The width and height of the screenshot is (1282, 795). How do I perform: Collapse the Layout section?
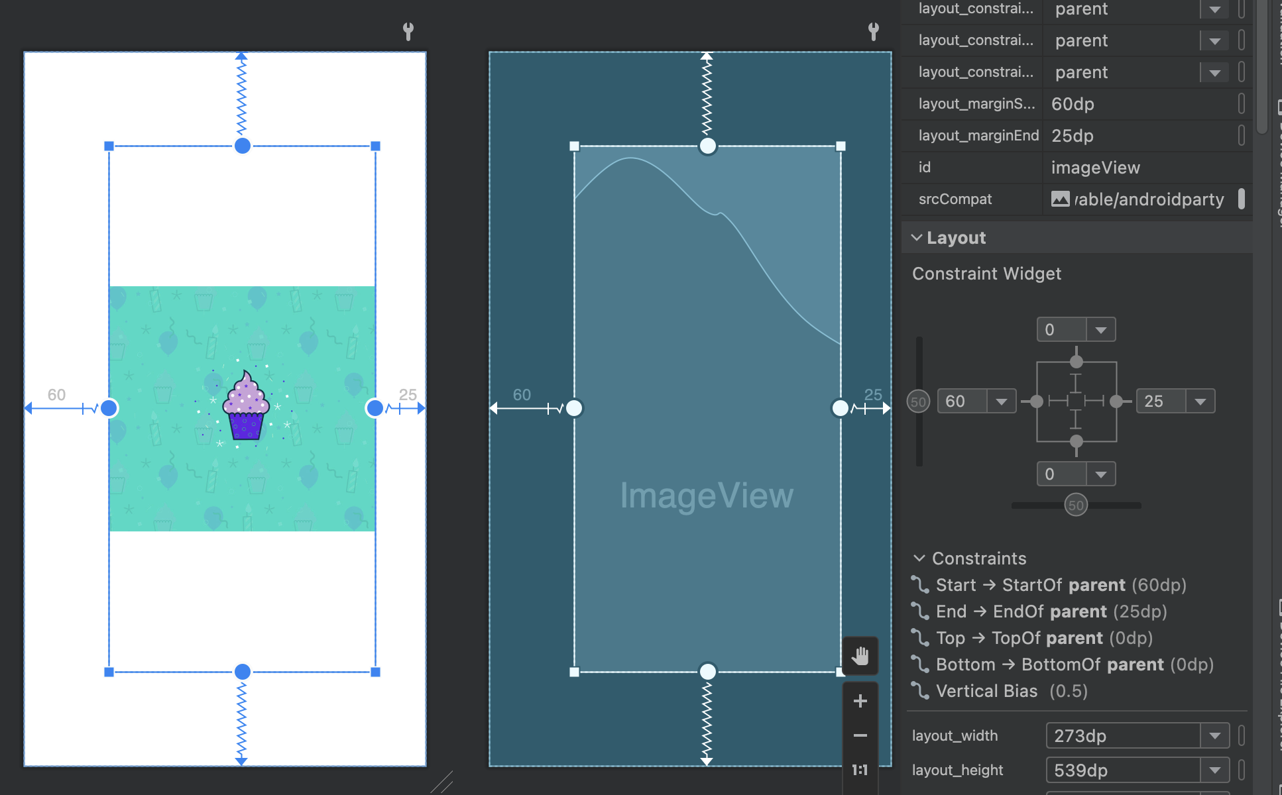(x=917, y=238)
